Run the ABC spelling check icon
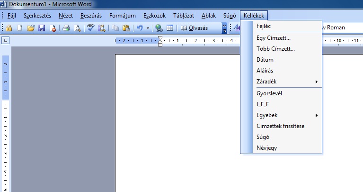Screen dimensions: 363x192 click(90, 28)
